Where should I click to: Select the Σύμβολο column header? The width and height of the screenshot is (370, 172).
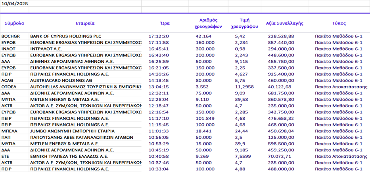coord(14,23)
